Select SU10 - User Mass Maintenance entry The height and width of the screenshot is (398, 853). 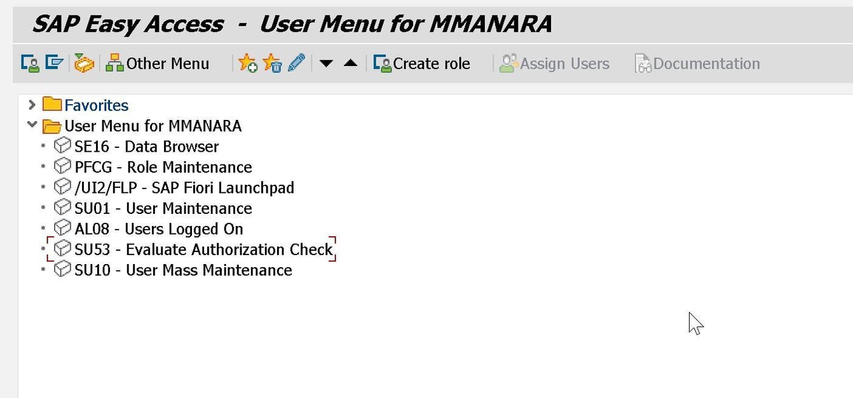point(174,270)
